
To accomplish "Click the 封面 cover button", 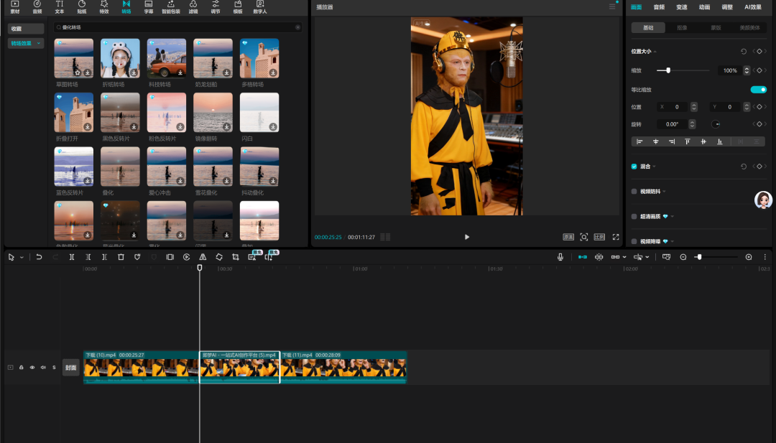I will [x=71, y=368].
